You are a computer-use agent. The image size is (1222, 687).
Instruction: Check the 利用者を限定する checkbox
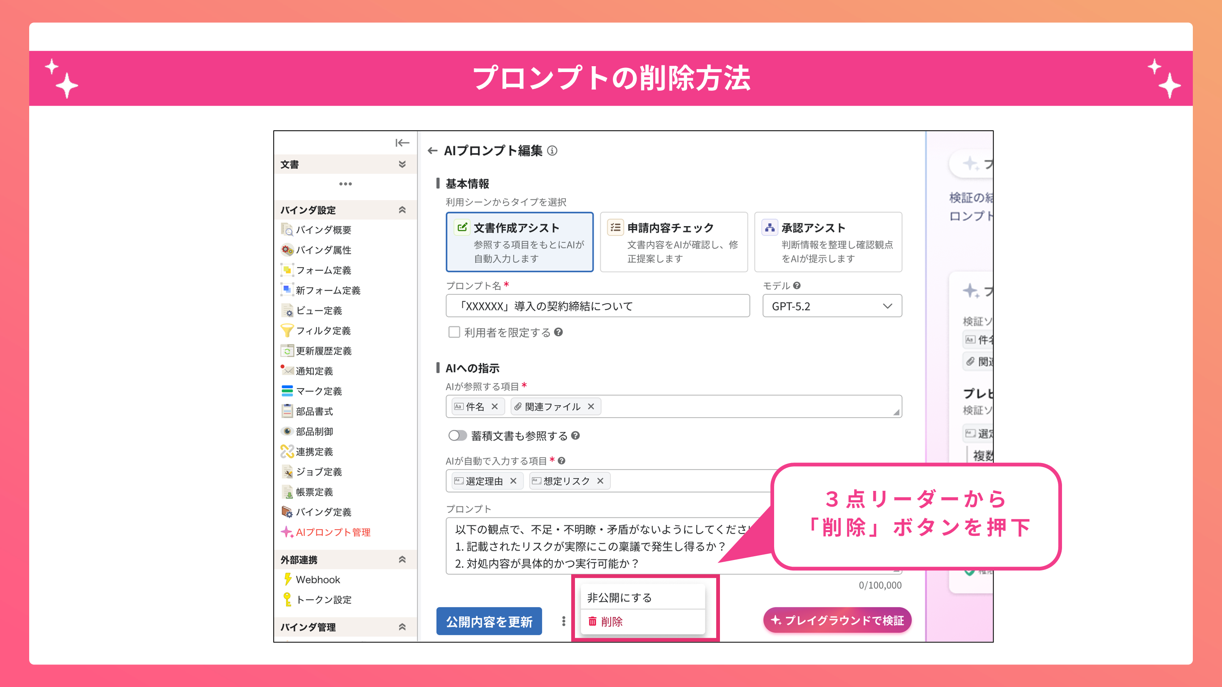(x=454, y=332)
